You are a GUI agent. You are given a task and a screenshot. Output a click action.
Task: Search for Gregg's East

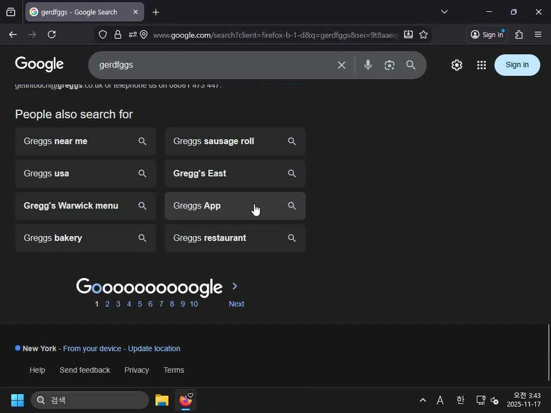coord(235,174)
